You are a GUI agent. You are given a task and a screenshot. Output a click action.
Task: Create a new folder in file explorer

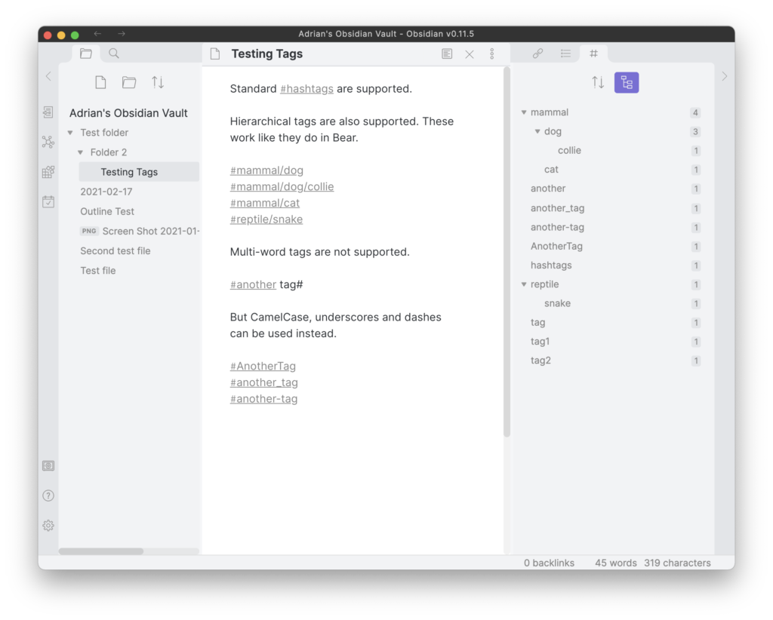tap(129, 83)
